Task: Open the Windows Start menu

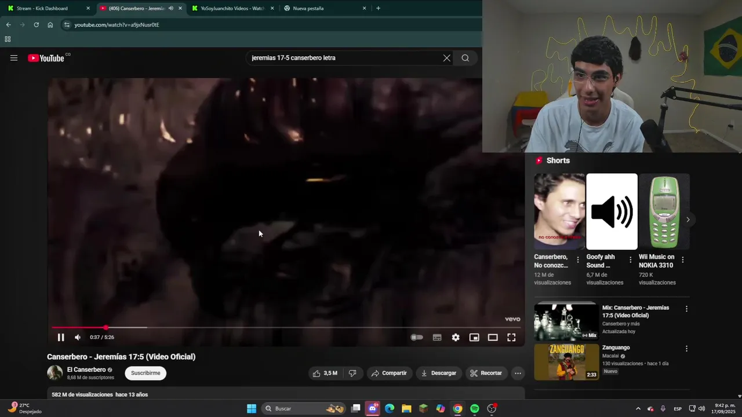Action: 252,408
